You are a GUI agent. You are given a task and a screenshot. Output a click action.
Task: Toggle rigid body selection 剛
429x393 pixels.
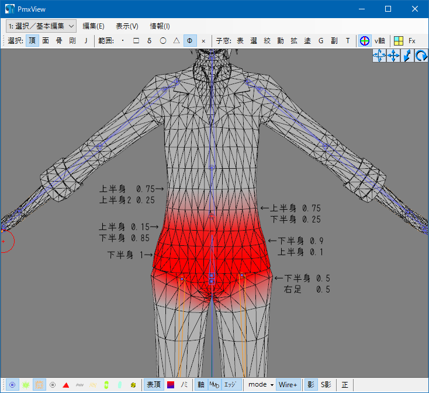point(72,41)
